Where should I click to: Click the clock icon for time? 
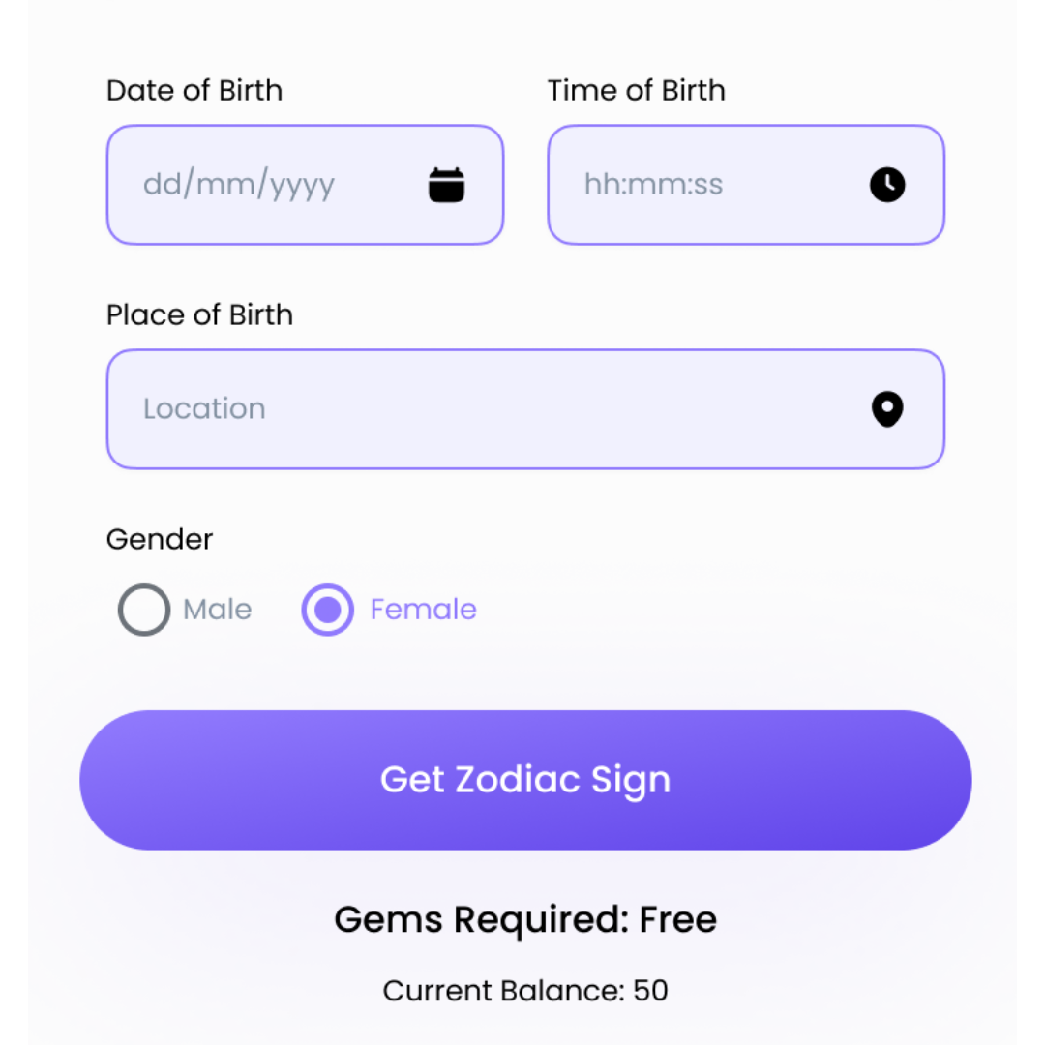886,184
